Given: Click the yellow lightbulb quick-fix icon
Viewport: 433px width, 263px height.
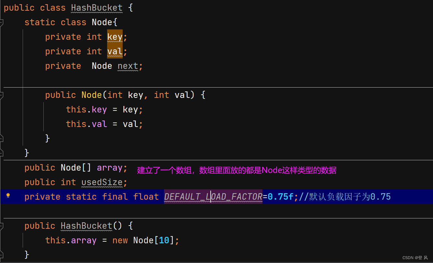Looking at the screenshot, I should (x=8, y=195).
